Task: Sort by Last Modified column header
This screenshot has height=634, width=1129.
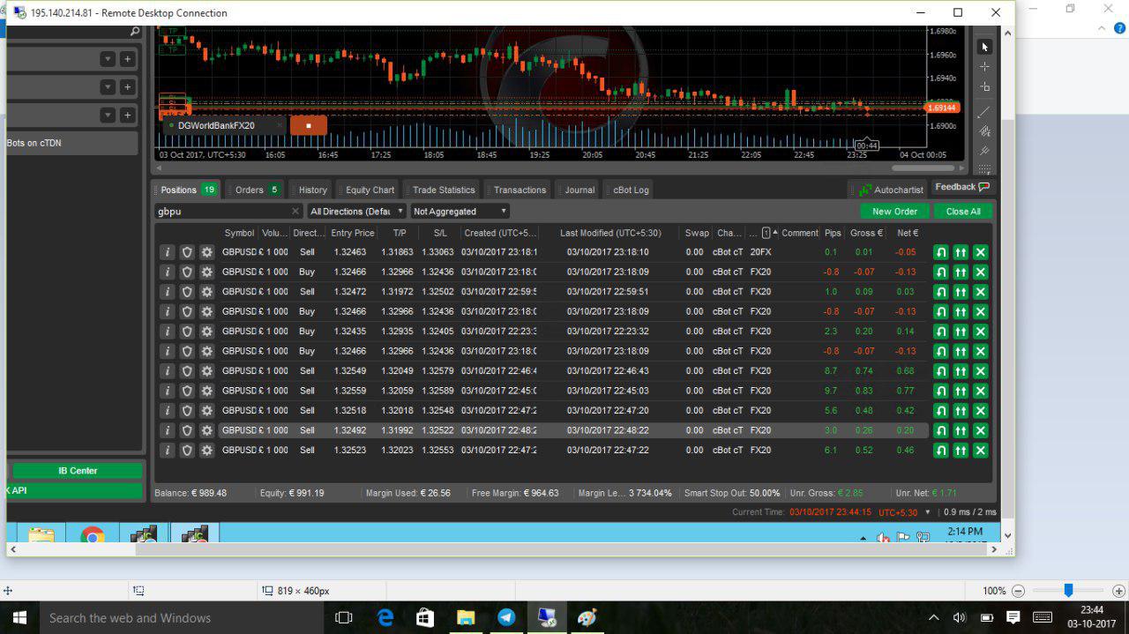Action: (x=610, y=233)
